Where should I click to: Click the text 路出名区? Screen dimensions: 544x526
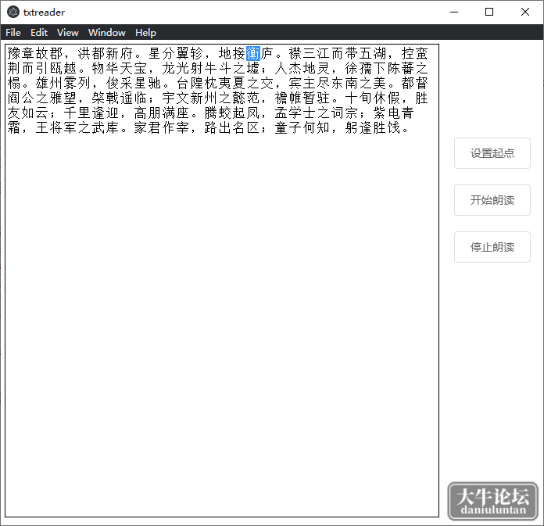click(232, 128)
